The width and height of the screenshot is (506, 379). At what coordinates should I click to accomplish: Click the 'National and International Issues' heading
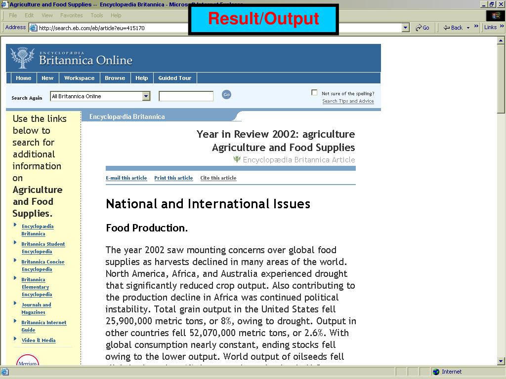[208, 204]
